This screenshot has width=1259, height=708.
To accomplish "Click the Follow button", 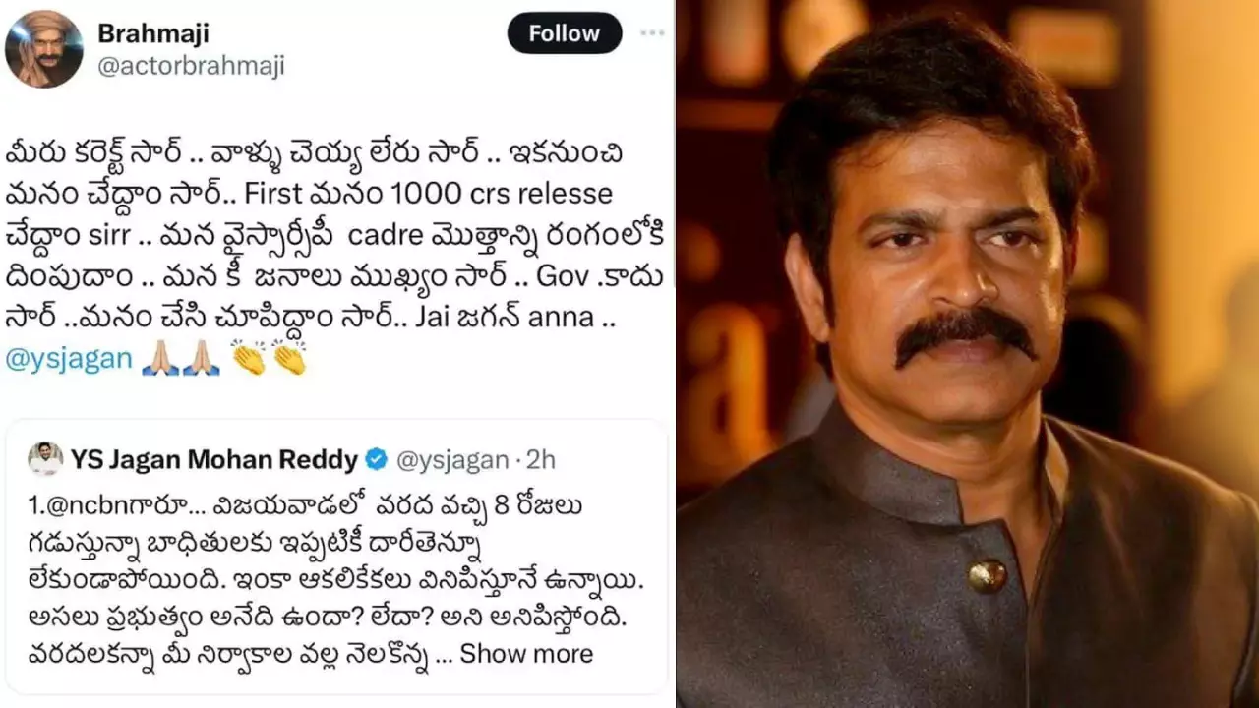I will tap(565, 34).
